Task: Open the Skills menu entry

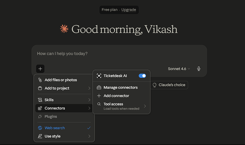Action: pyautogui.click(x=64, y=100)
